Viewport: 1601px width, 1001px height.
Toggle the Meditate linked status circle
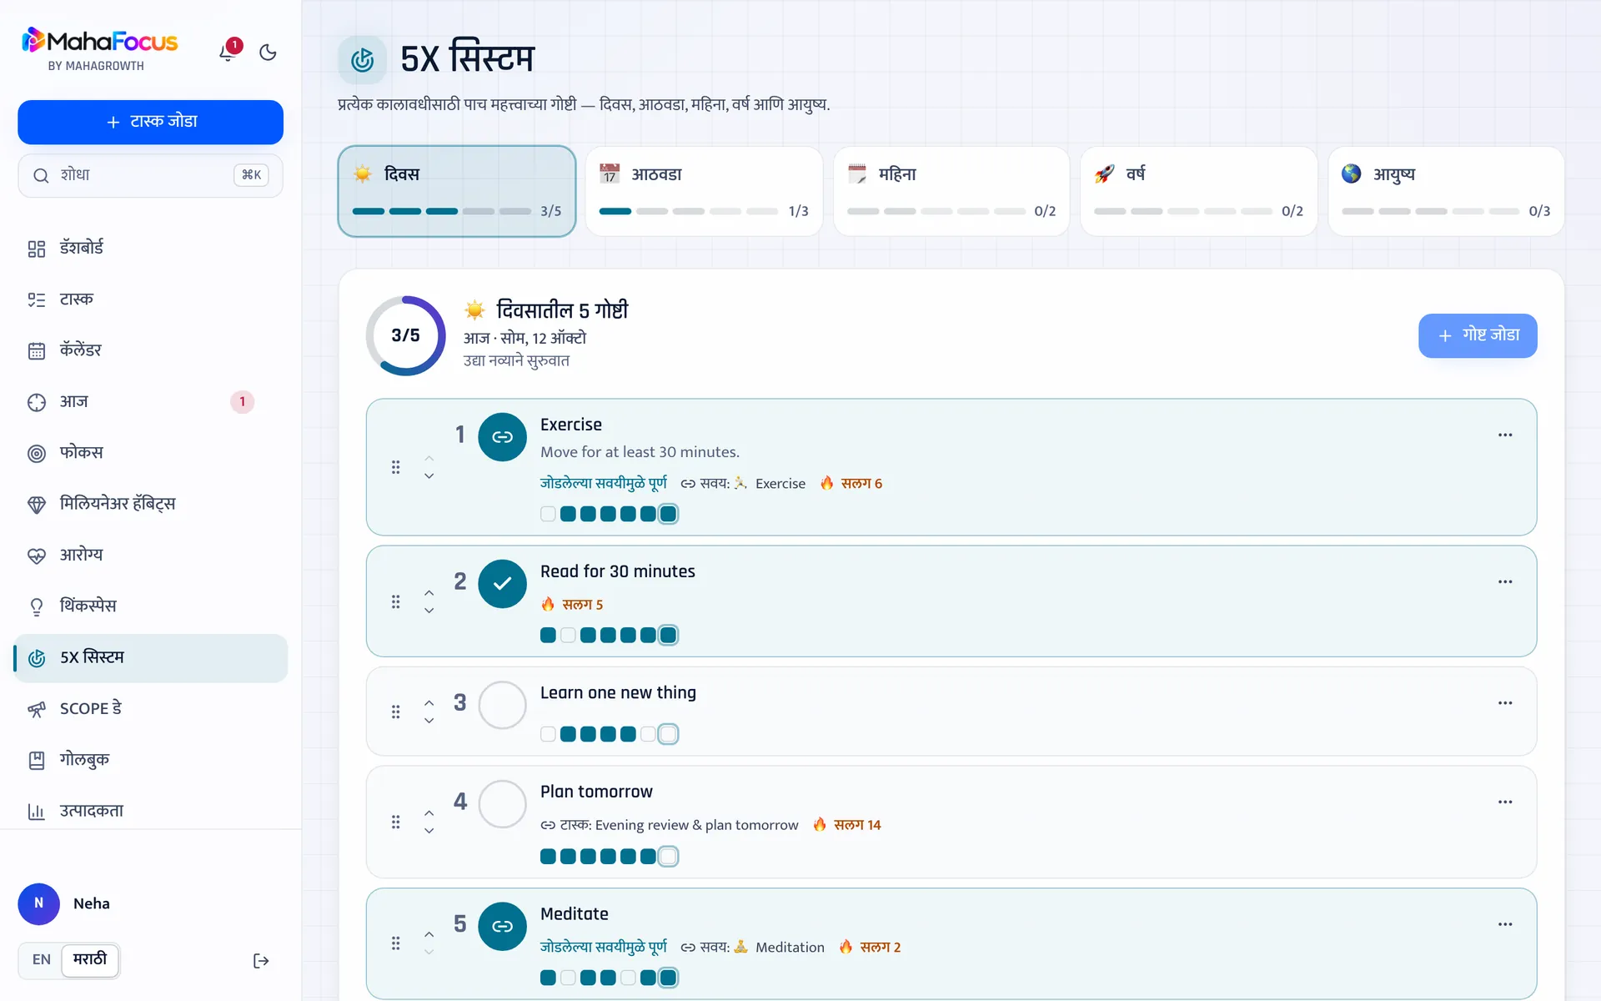(502, 926)
